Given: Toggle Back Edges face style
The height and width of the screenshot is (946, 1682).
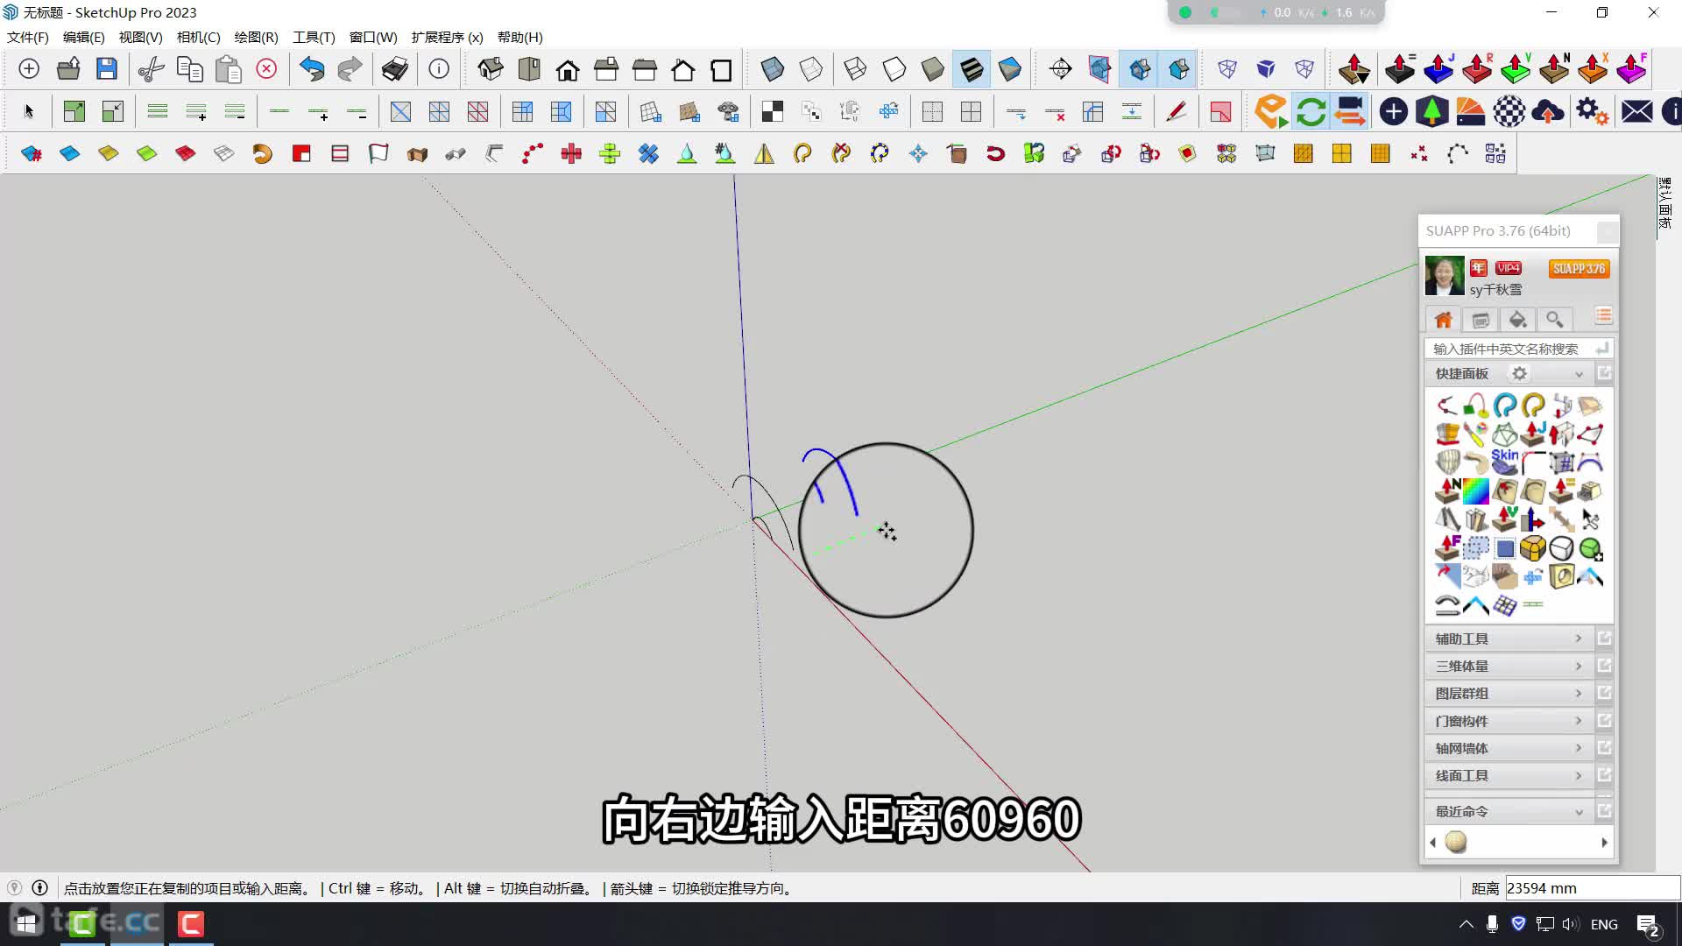Looking at the screenshot, I should (811, 69).
